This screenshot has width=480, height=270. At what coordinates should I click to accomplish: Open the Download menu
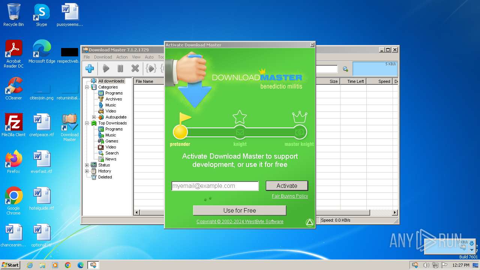pyautogui.click(x=103, y=57)
